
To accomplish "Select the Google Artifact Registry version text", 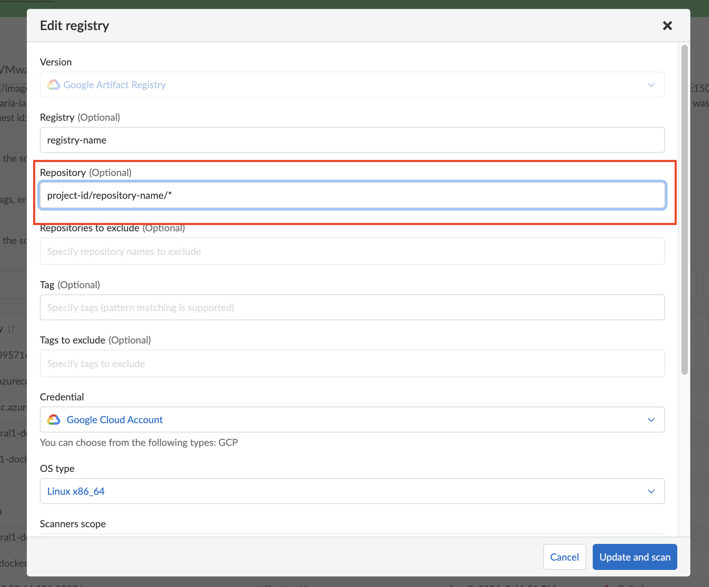I will 115,85.
